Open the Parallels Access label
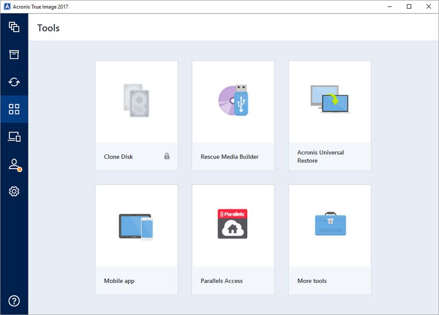 pyautogui.click(x=222, y=281)
